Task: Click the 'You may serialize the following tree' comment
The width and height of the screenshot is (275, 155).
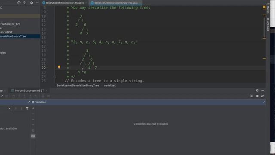Action: (x=111, y=8)
